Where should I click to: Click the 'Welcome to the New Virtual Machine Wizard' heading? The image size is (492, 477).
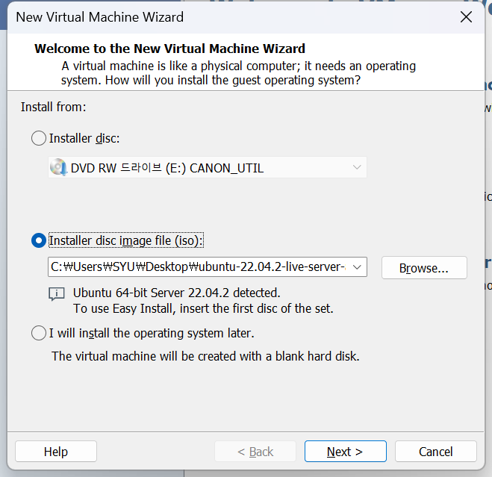(x=169, y=49)
